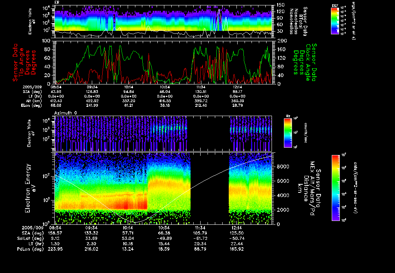Click the 150 tick on BTotal axis

click(x=280, y=5)
